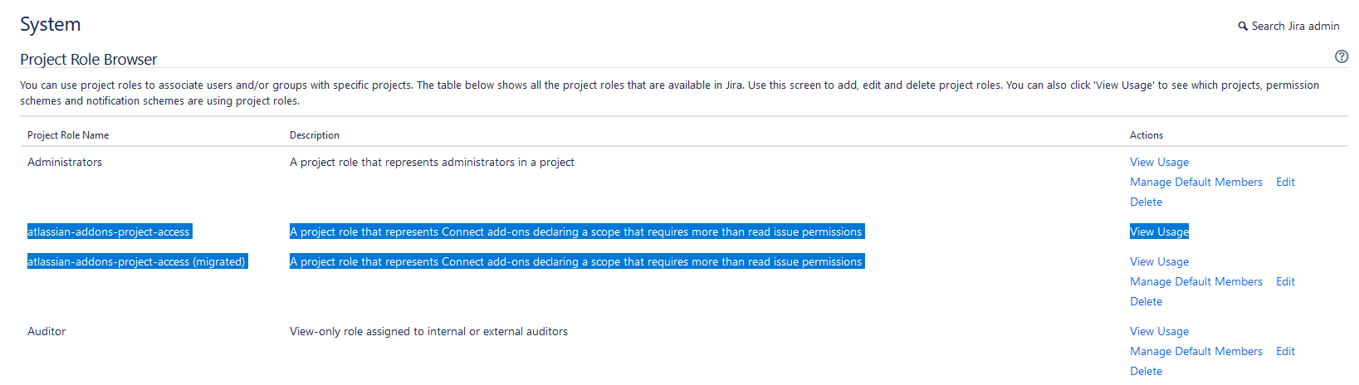The width and height of the screenshot is (1359, 385).
Task: Manage Default Members for Auditor role
Action: click(1195, 351)
